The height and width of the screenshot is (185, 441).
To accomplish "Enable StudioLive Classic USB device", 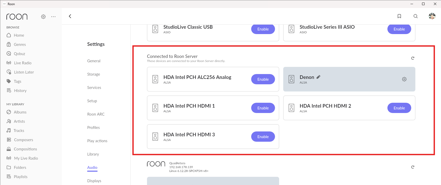I will tap(263, 29).
